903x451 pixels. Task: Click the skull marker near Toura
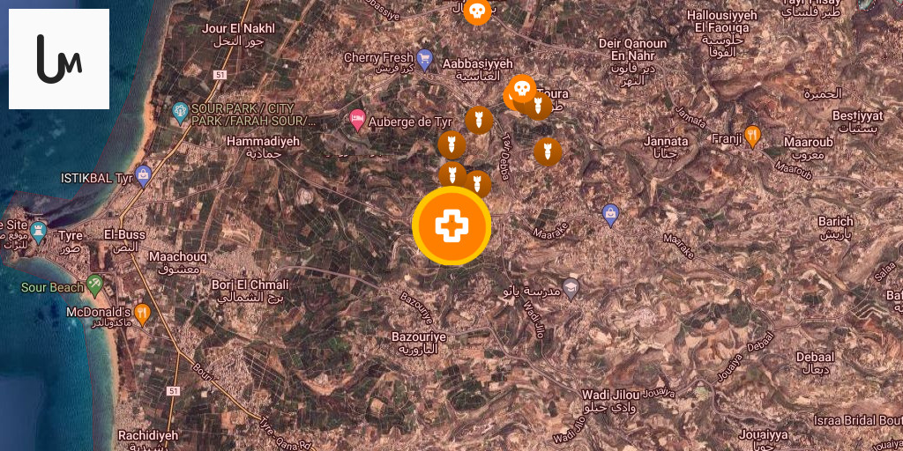tap(522, 89)
